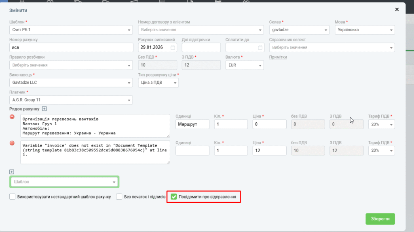
Task: Open the calendar icon in "Сплатити до"
Action: (260, 47)
